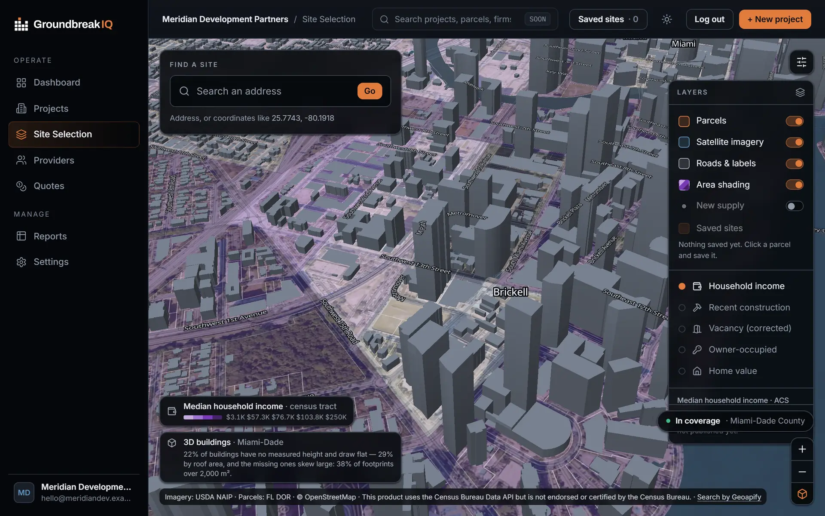Click the Layers stack icon in panel header
The height and width of the screenshot is (516, 825).
point(800,92)
